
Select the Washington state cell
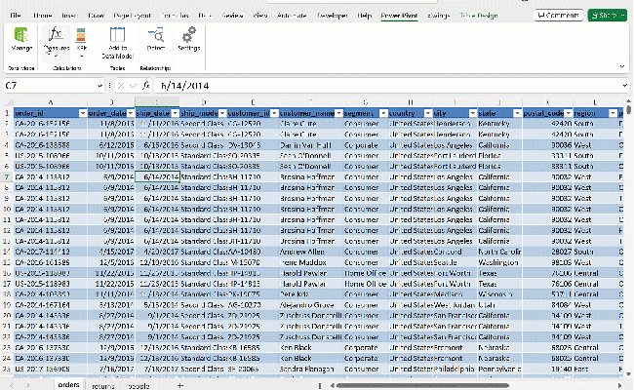pyautogui.click(x=499, y=262)
